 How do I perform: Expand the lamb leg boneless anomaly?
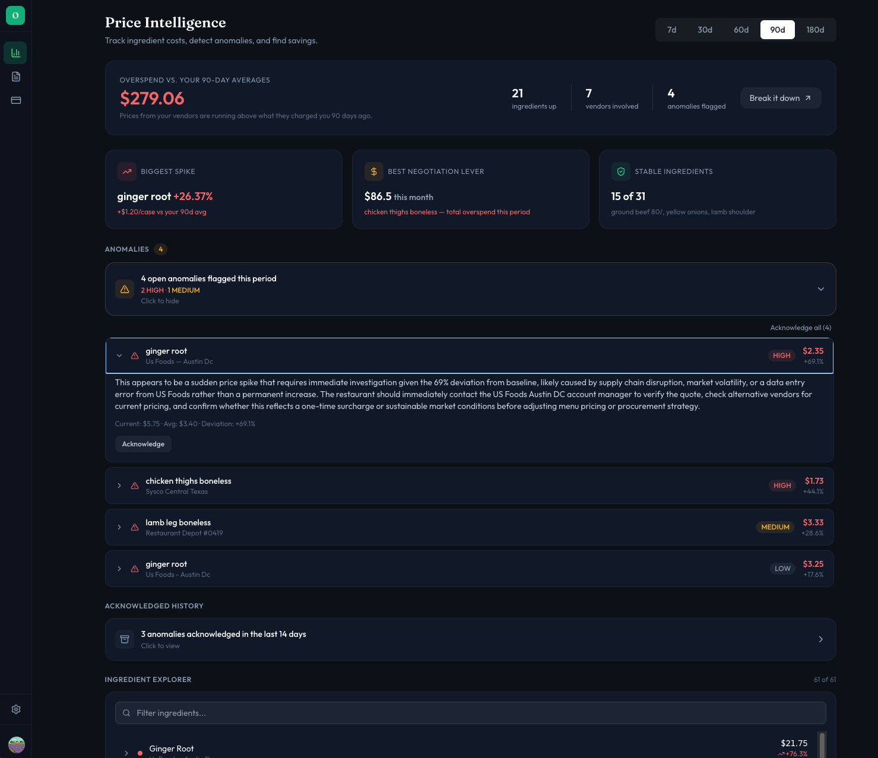pos(119,527)
